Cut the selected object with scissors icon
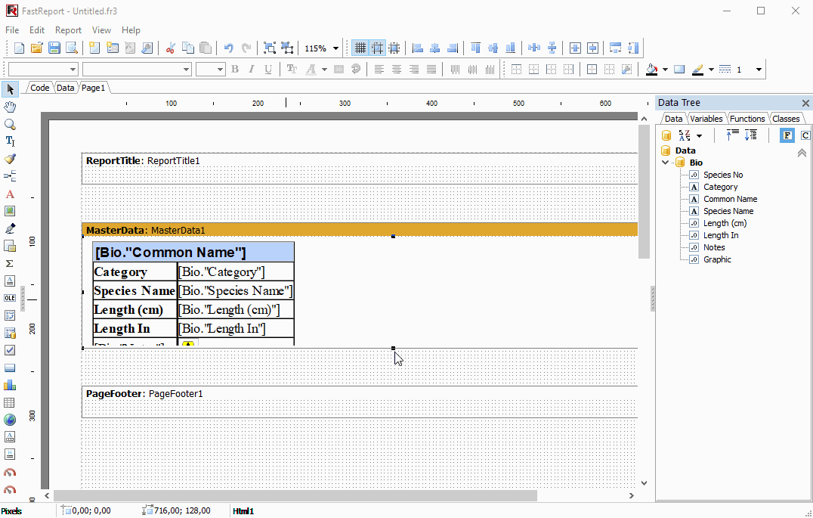The width and height of the screenshot is (813, 518). [171, 48]
